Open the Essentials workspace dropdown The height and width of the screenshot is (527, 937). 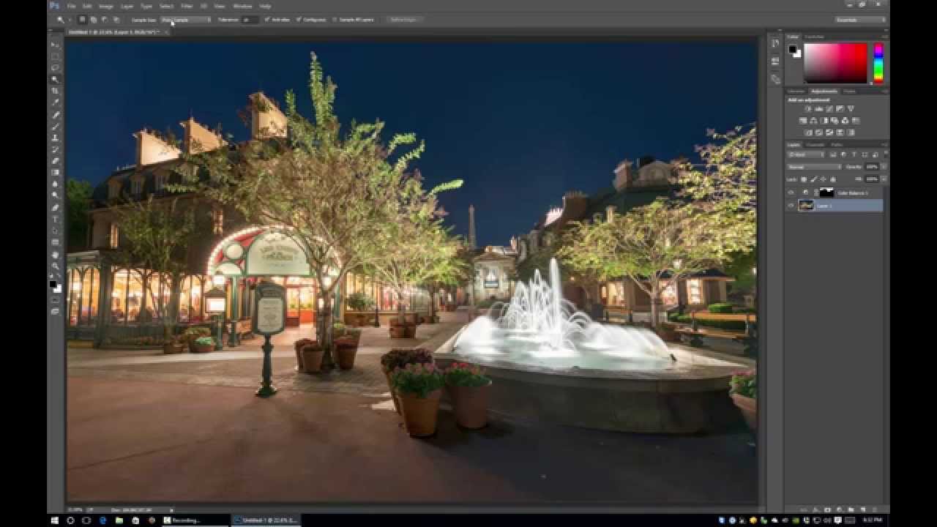click(860, 20)
